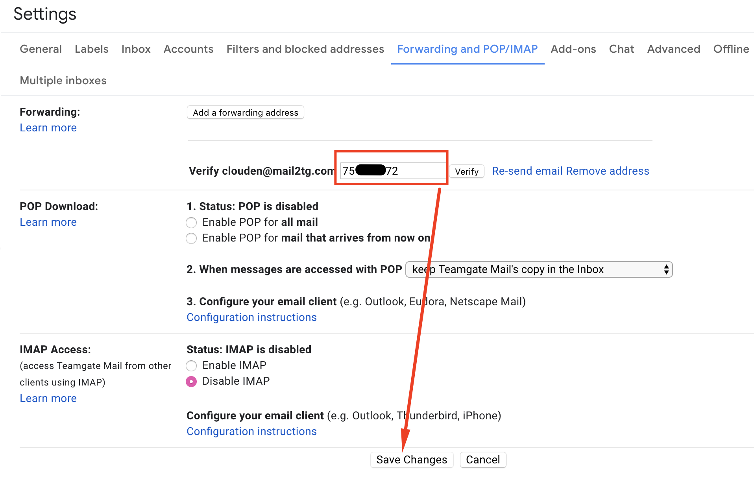Screen dimensions: 754x487
Task: Switch to the Chat tab
Action: [x=621, y=49]
